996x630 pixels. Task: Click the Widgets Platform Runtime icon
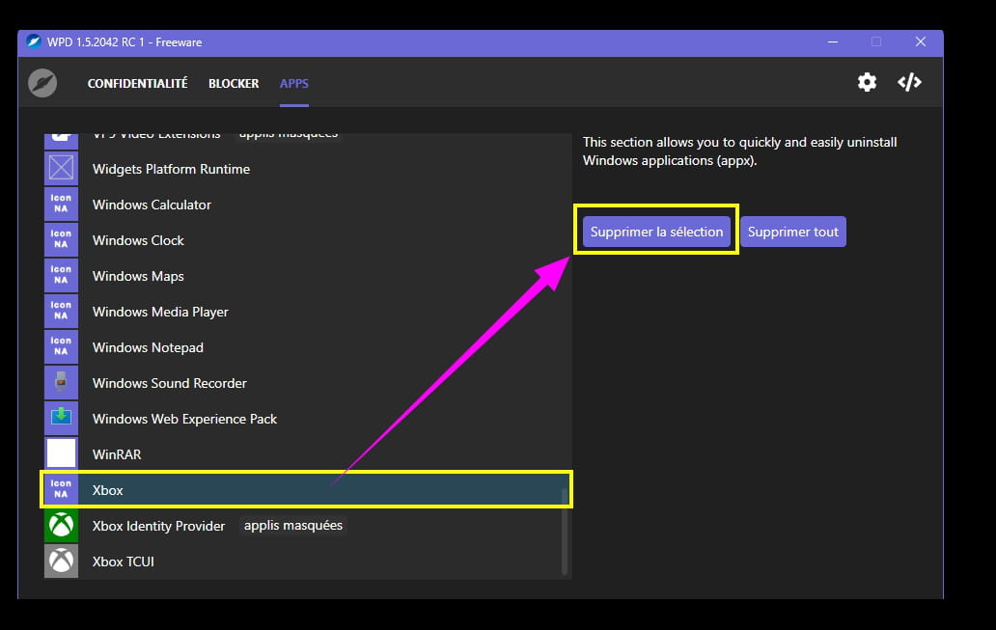click(61, 168)
